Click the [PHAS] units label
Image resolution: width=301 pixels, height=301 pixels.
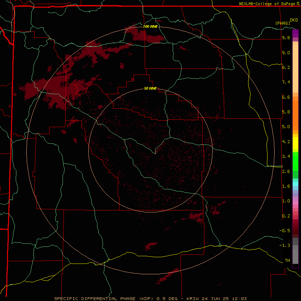(283, 23)
